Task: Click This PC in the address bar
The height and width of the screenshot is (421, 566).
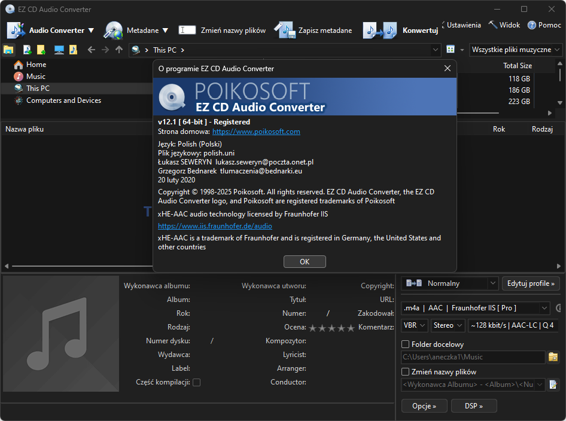Action: coord(165,50)
